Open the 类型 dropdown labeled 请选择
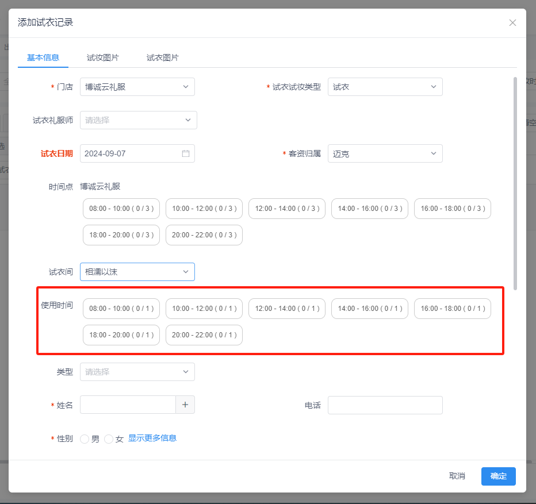536x504 pixels. point(137,372)
